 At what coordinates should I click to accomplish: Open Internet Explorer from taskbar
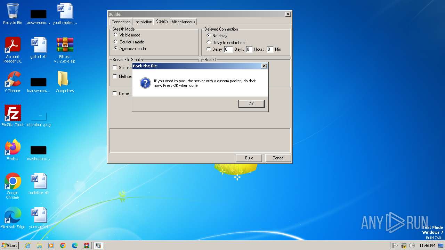click(28, 245)
